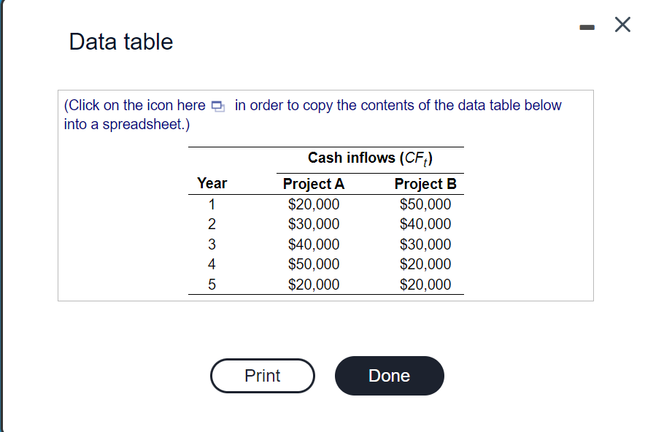645x432 pixels.
Task: Click the Year 5 row label
Action: click(212, 285)
